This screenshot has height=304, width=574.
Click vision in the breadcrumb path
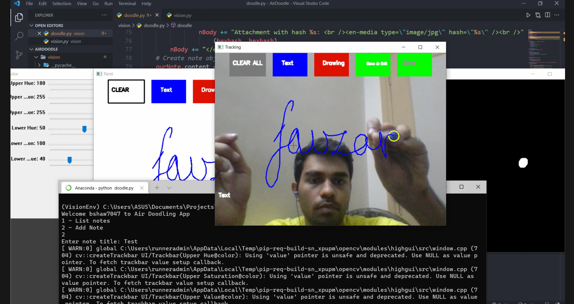coord(124,25)
